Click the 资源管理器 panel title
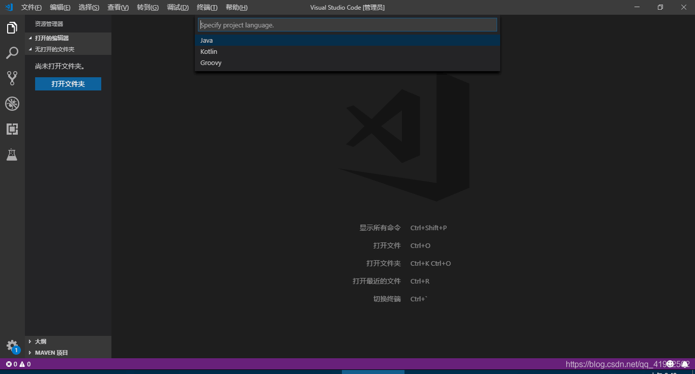Image resolution: width=695 pixels, height=374 pixels. click(49, 24)
